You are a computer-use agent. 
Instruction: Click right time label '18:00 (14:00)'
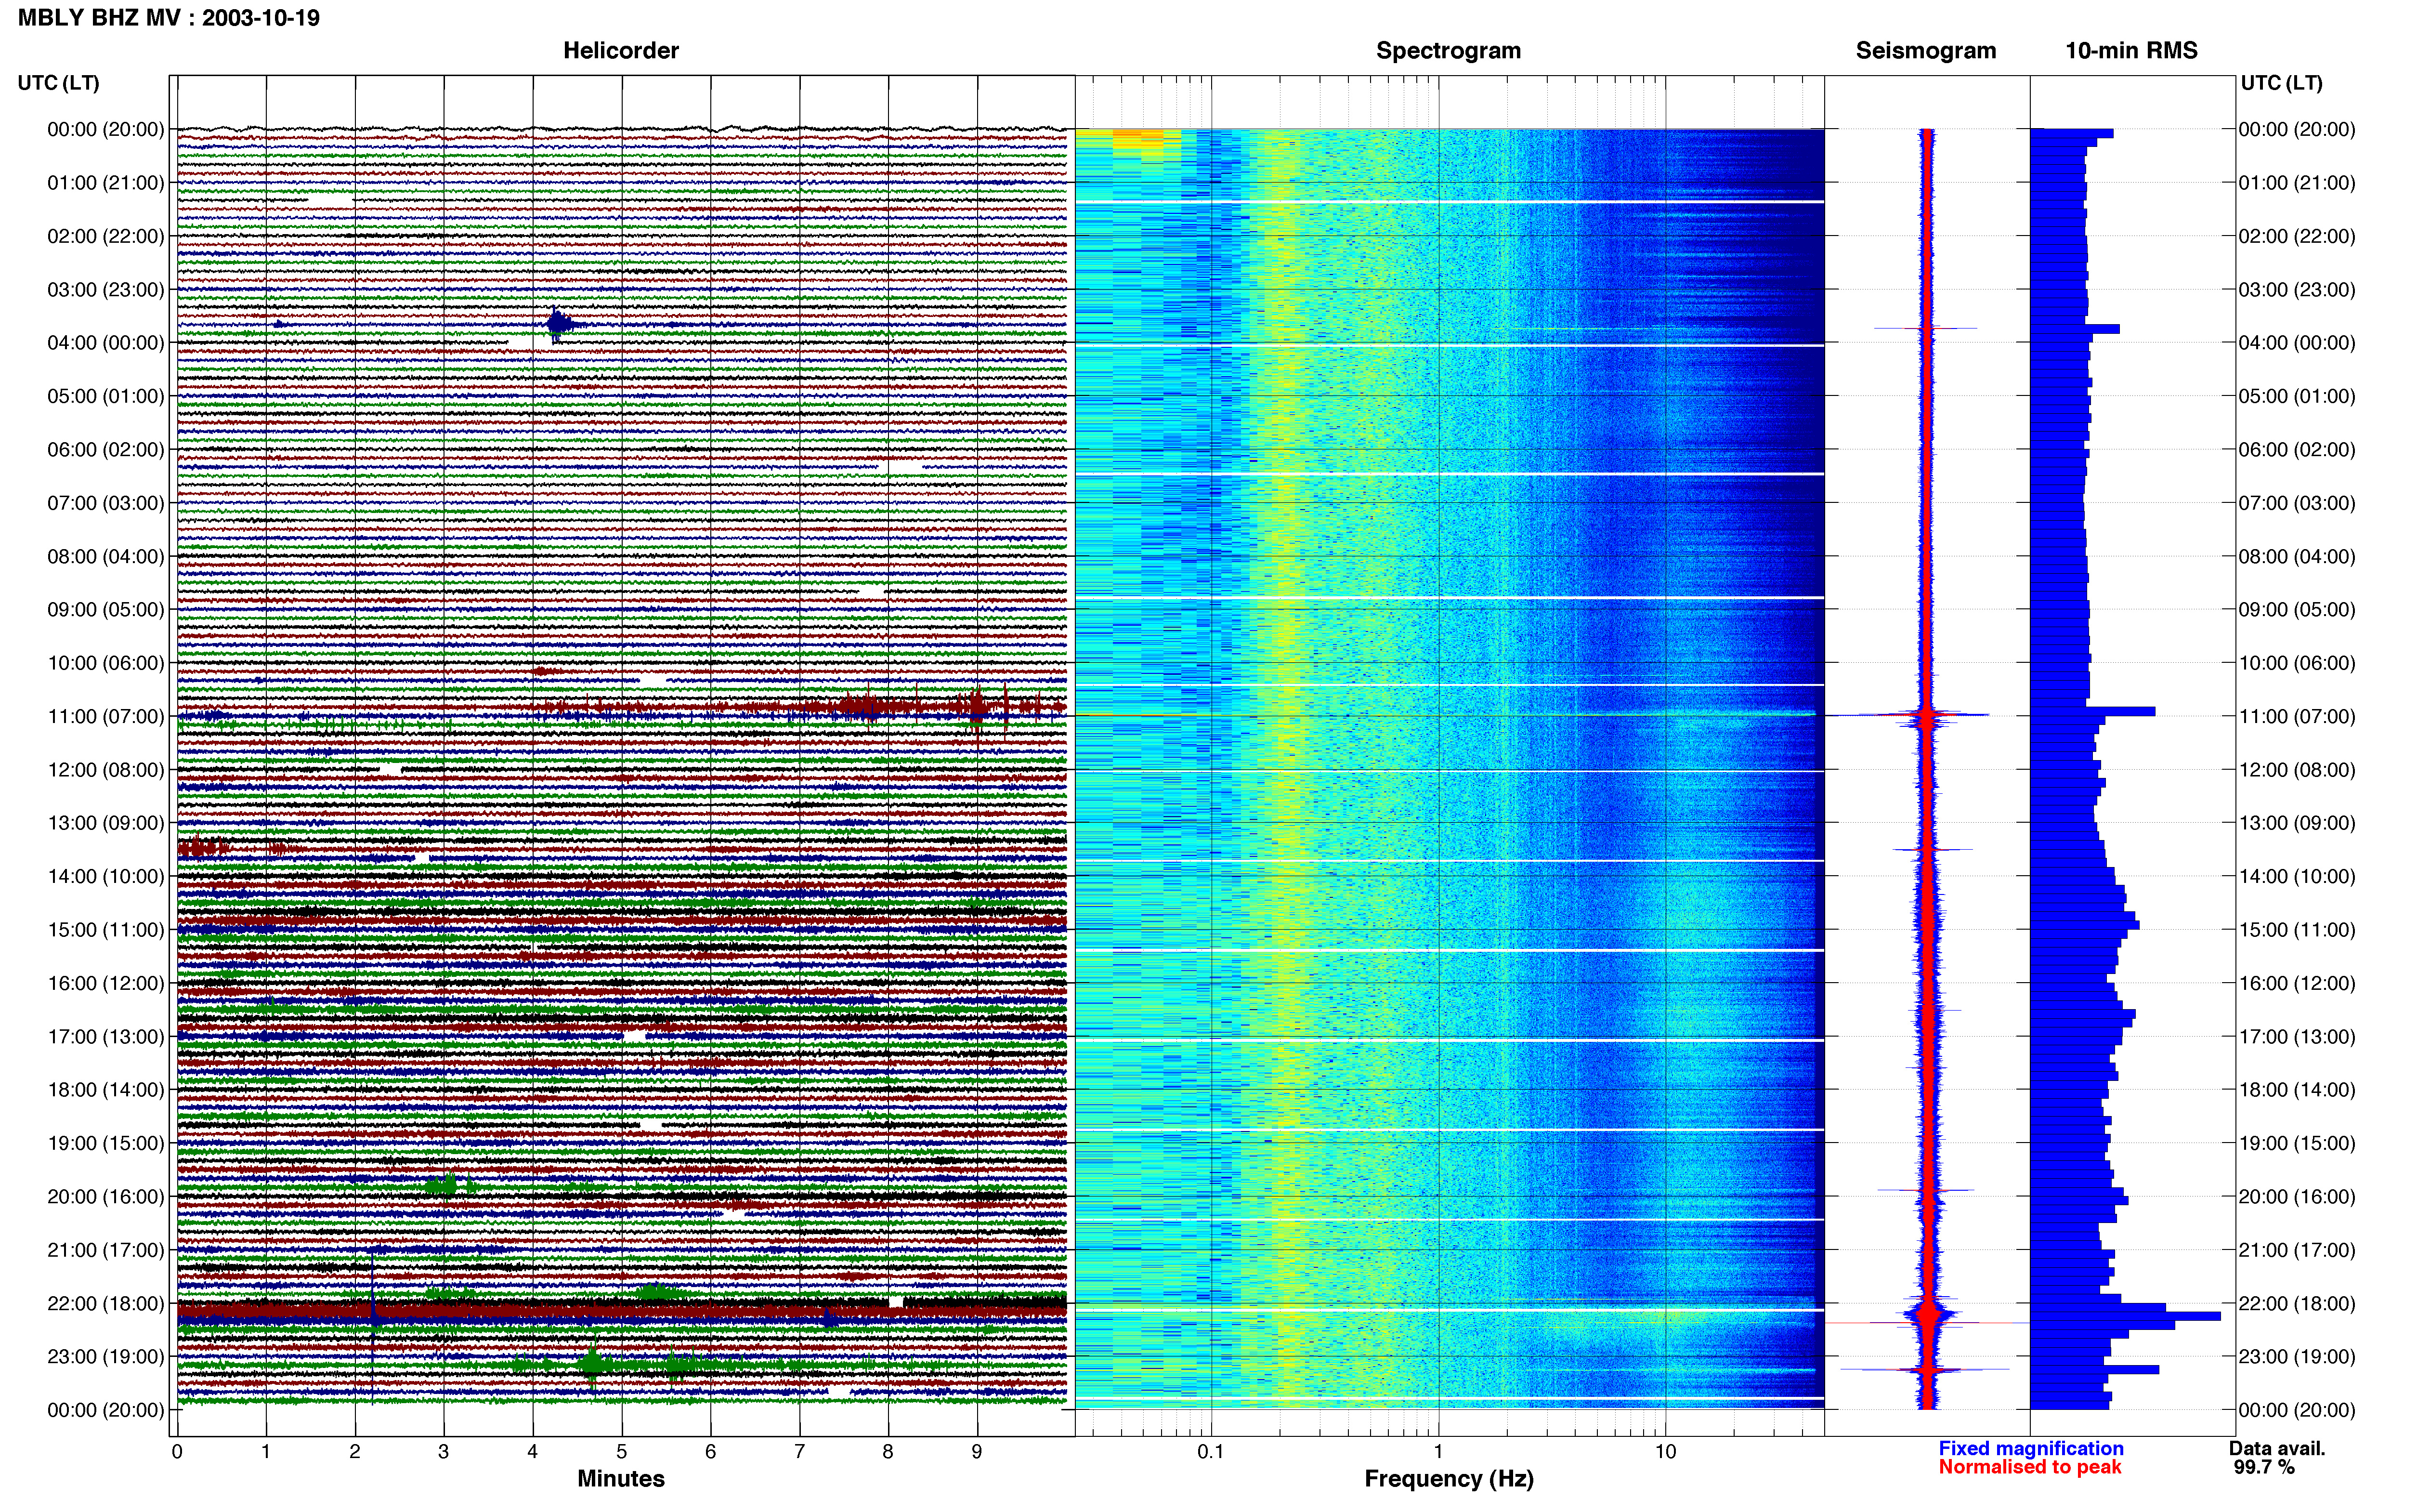[2297, 1090]
